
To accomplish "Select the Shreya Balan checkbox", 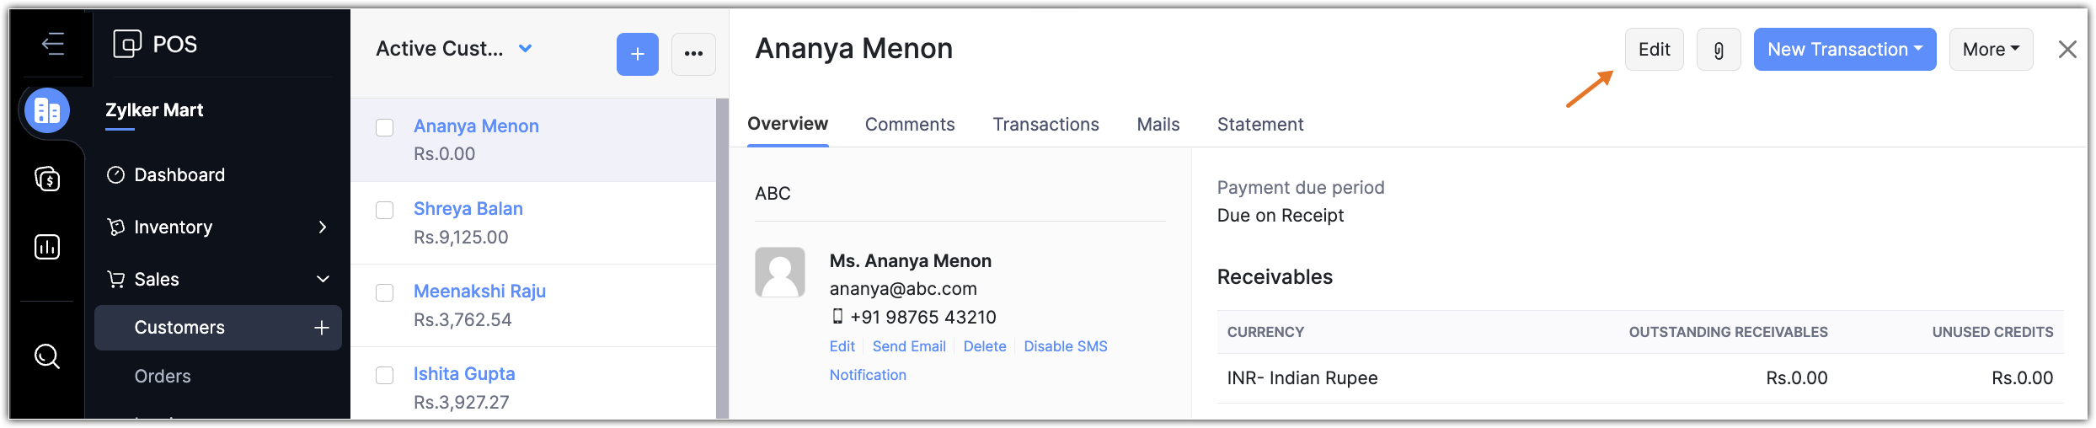I will 385,210.
